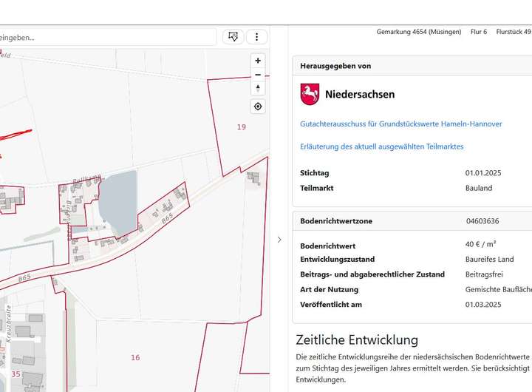Activate the parcel selection tool icon

click(x=233, y=36)
